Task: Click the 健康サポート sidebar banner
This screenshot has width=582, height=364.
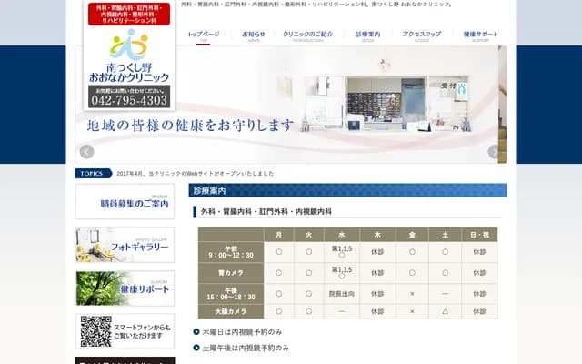Action: point(125,288)
